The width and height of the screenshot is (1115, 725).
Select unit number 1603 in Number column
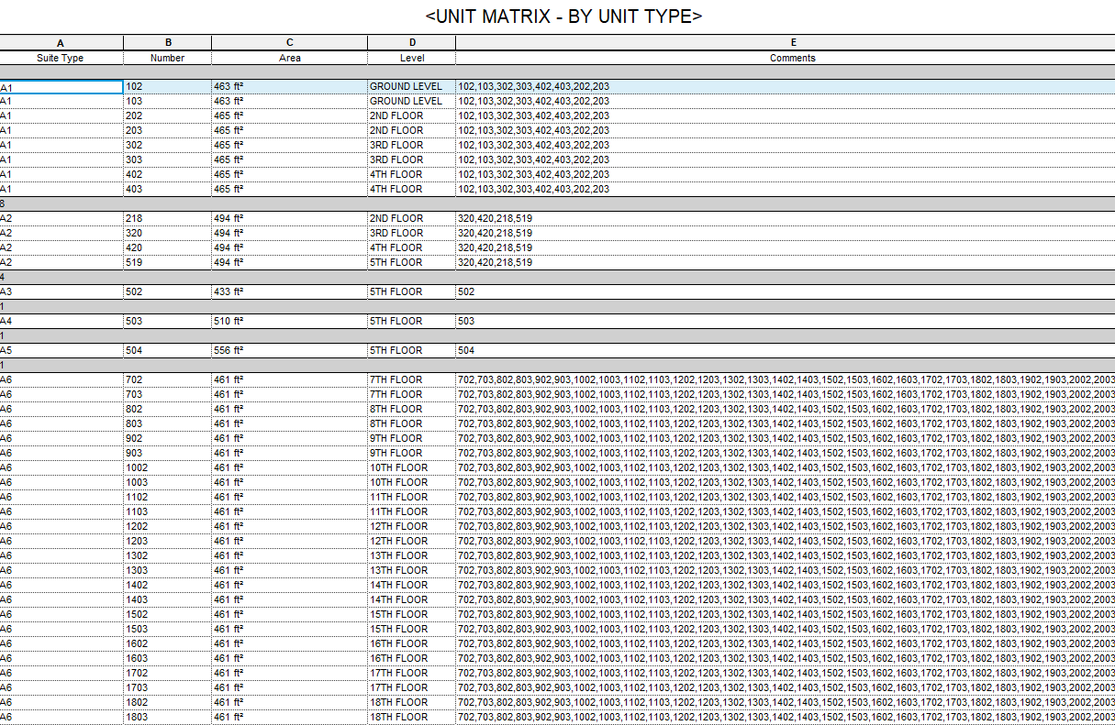pyautogui.click(x=168, y=658)
